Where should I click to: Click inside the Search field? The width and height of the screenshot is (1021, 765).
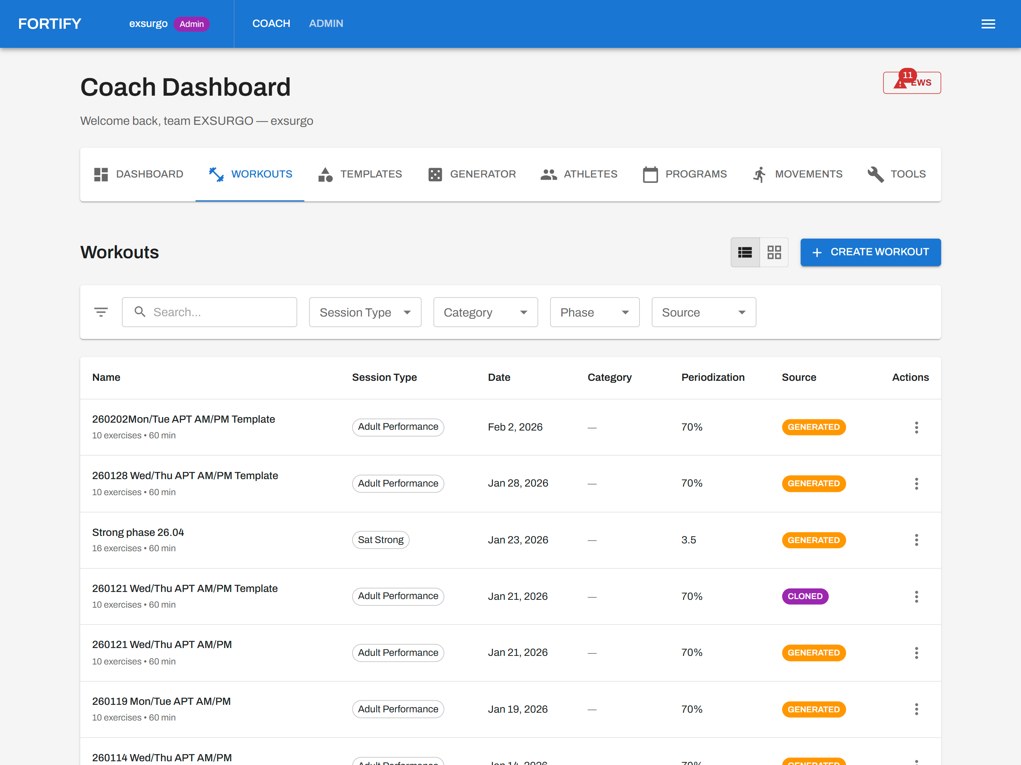(x=210, y=312)
